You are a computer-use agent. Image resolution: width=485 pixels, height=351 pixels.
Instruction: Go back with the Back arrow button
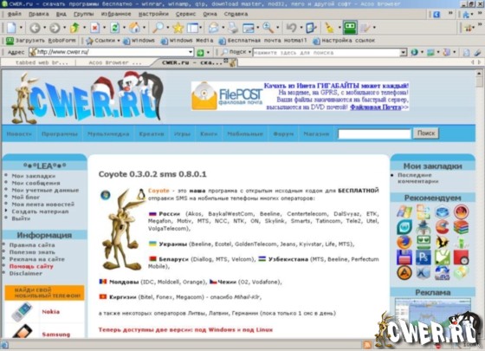(x=35, y=28)
